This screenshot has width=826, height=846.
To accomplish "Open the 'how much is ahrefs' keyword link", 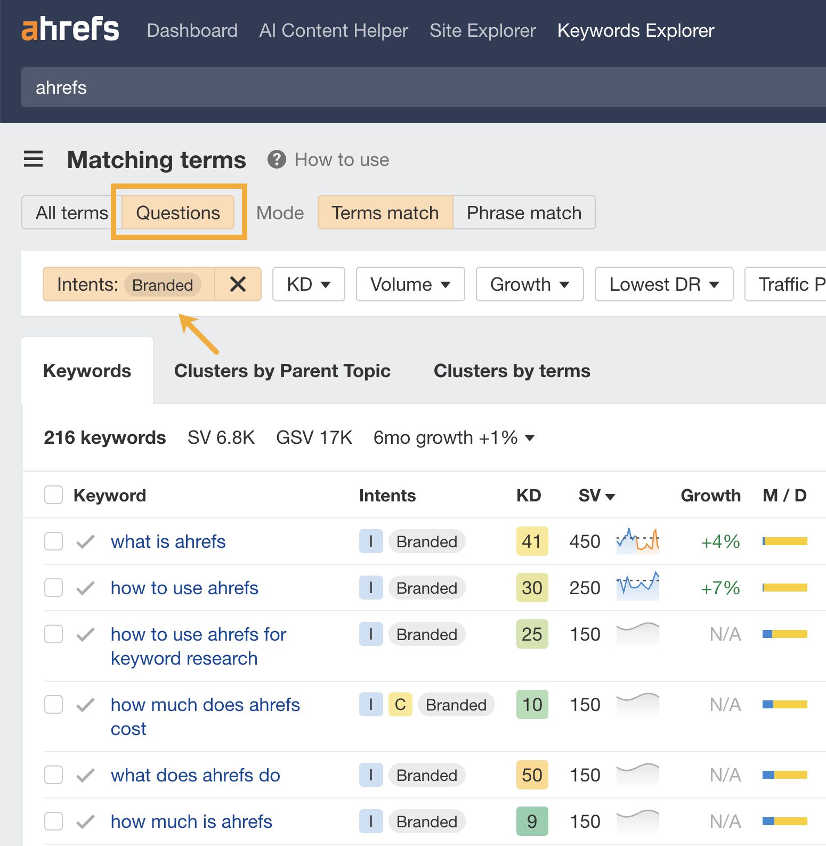I will 191,821.
